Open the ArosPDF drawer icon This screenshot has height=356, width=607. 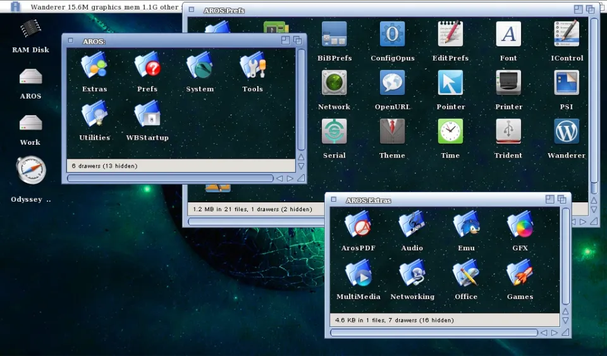point(358,224)
